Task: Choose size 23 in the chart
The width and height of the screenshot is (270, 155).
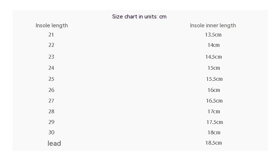Action: pyautogui.click(x=51, y=57)
